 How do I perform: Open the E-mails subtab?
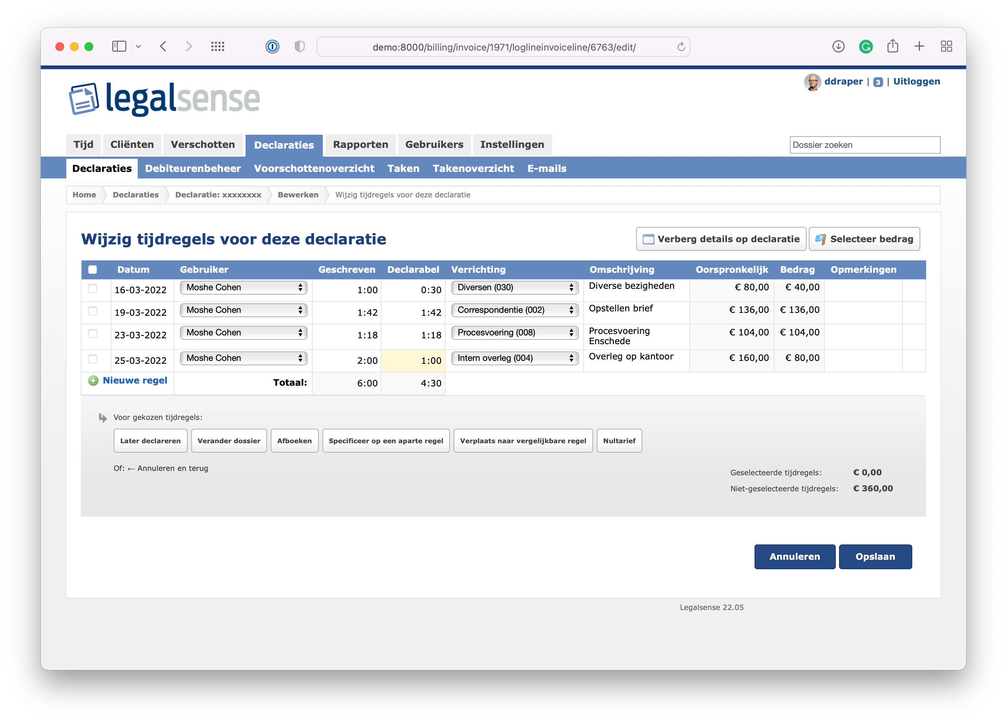546,169
